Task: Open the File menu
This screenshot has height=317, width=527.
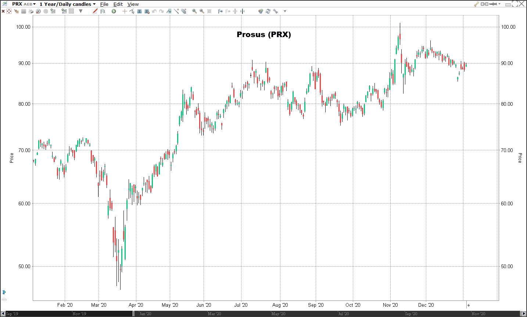Action: (104, 4)
